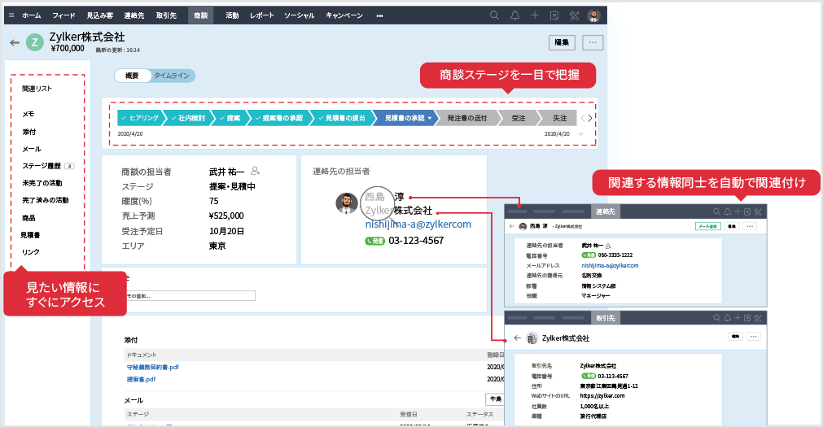The width and height of the screenshot is (823, 427).
Task: Click the contact avatar of 西島 淳
Action: coord(347,203)
